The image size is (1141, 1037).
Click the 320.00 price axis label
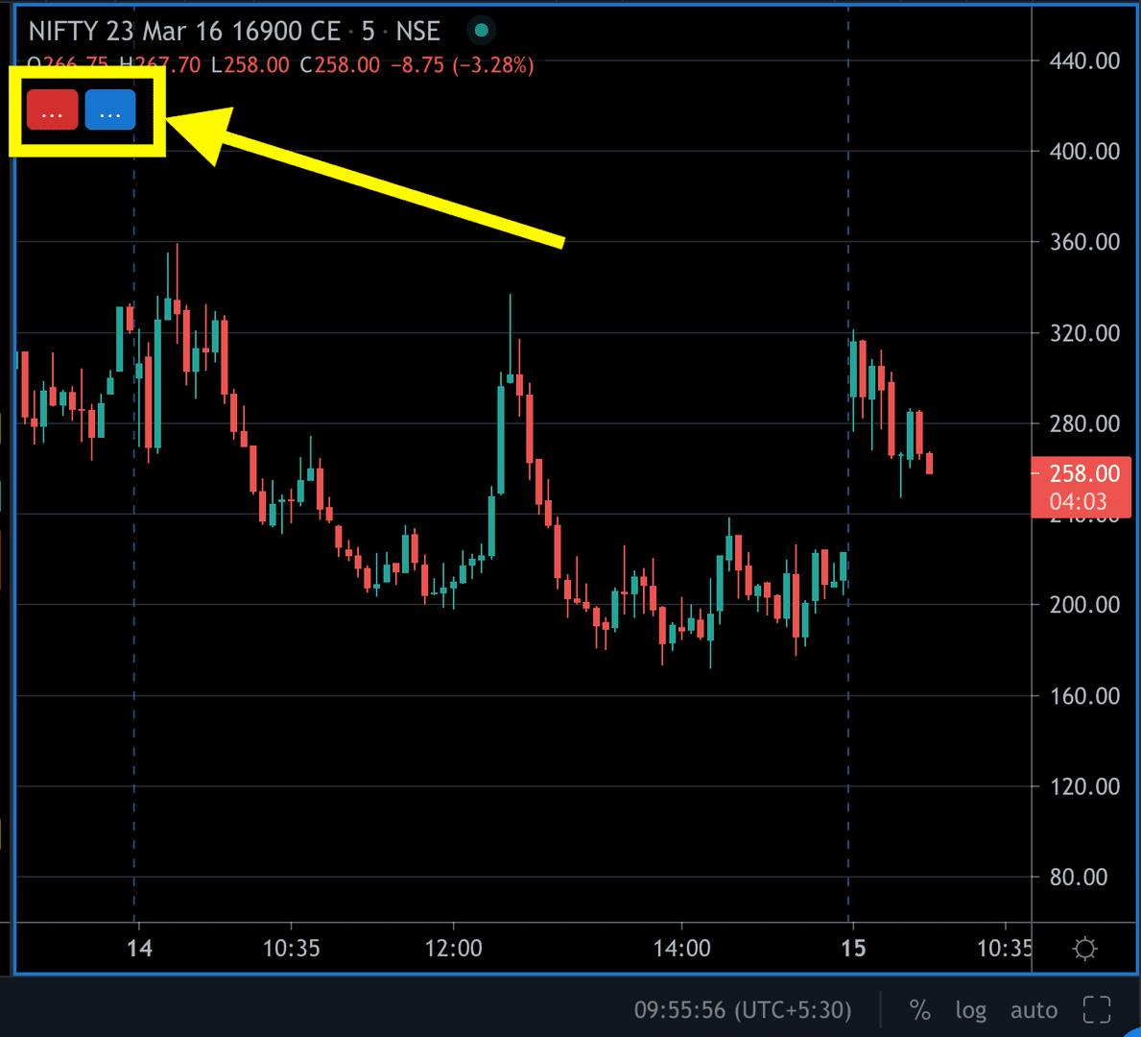[1084, 333]
